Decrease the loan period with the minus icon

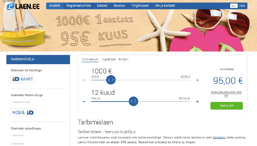coord(84,102)
